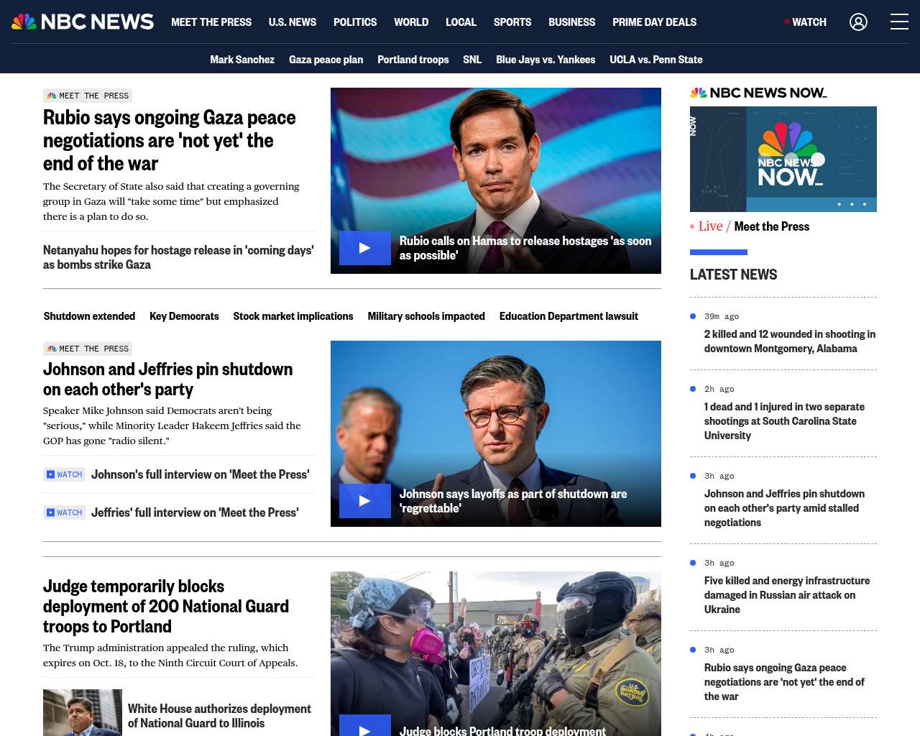920x736 pixels.
Task: Open the user account profile icon
Action: tap(858, 22)
